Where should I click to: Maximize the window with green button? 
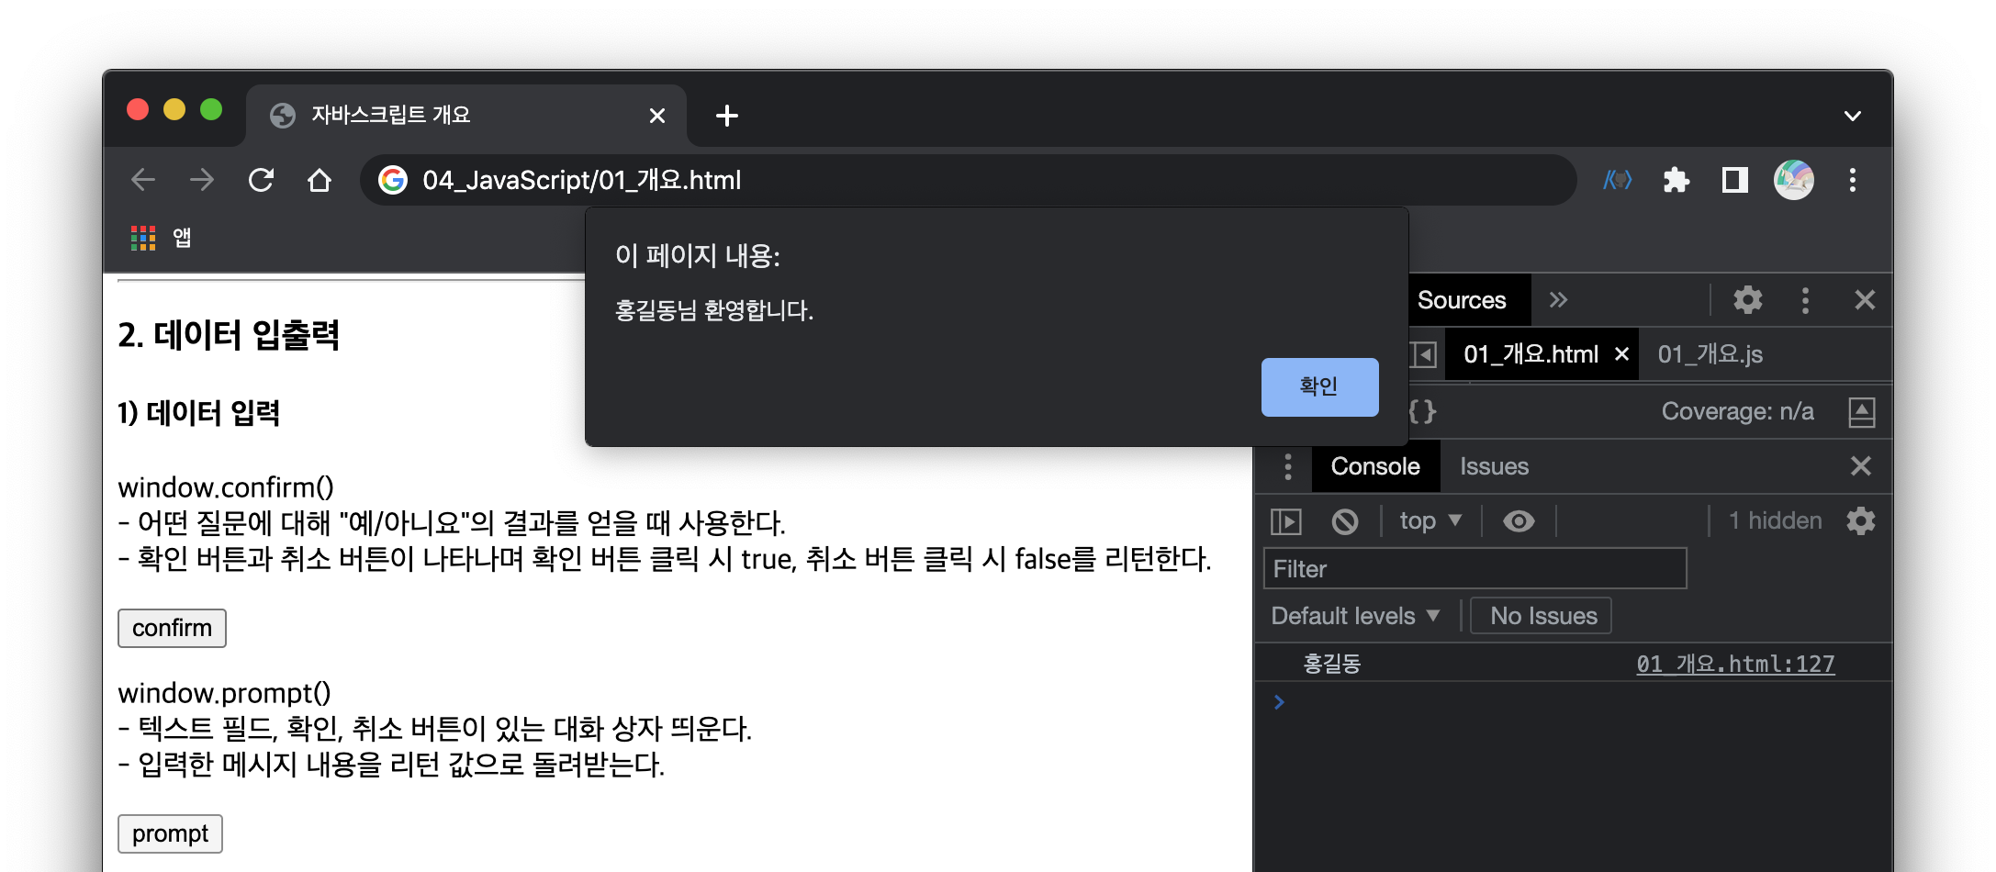pos(211,110)
